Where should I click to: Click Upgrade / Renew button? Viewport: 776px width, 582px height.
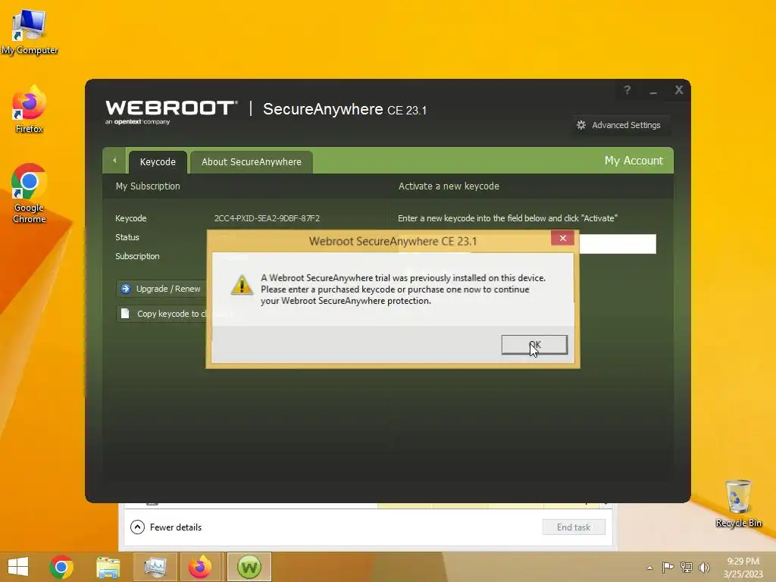coord(161,289)
